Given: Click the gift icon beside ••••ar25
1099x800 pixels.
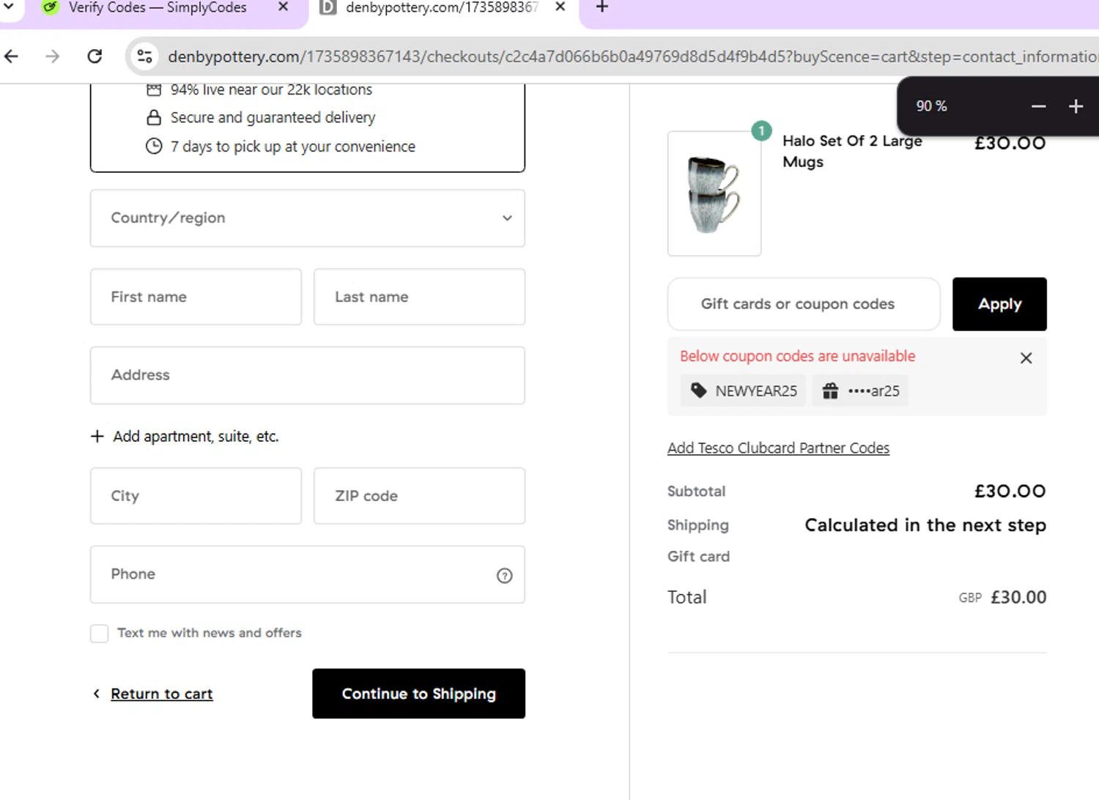Looking at the screenshot, I should [x=830, y=391].
